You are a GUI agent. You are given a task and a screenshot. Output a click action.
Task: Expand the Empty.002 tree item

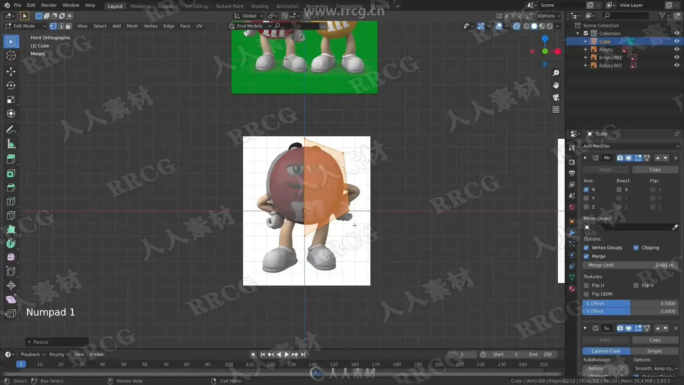point(585,66)
